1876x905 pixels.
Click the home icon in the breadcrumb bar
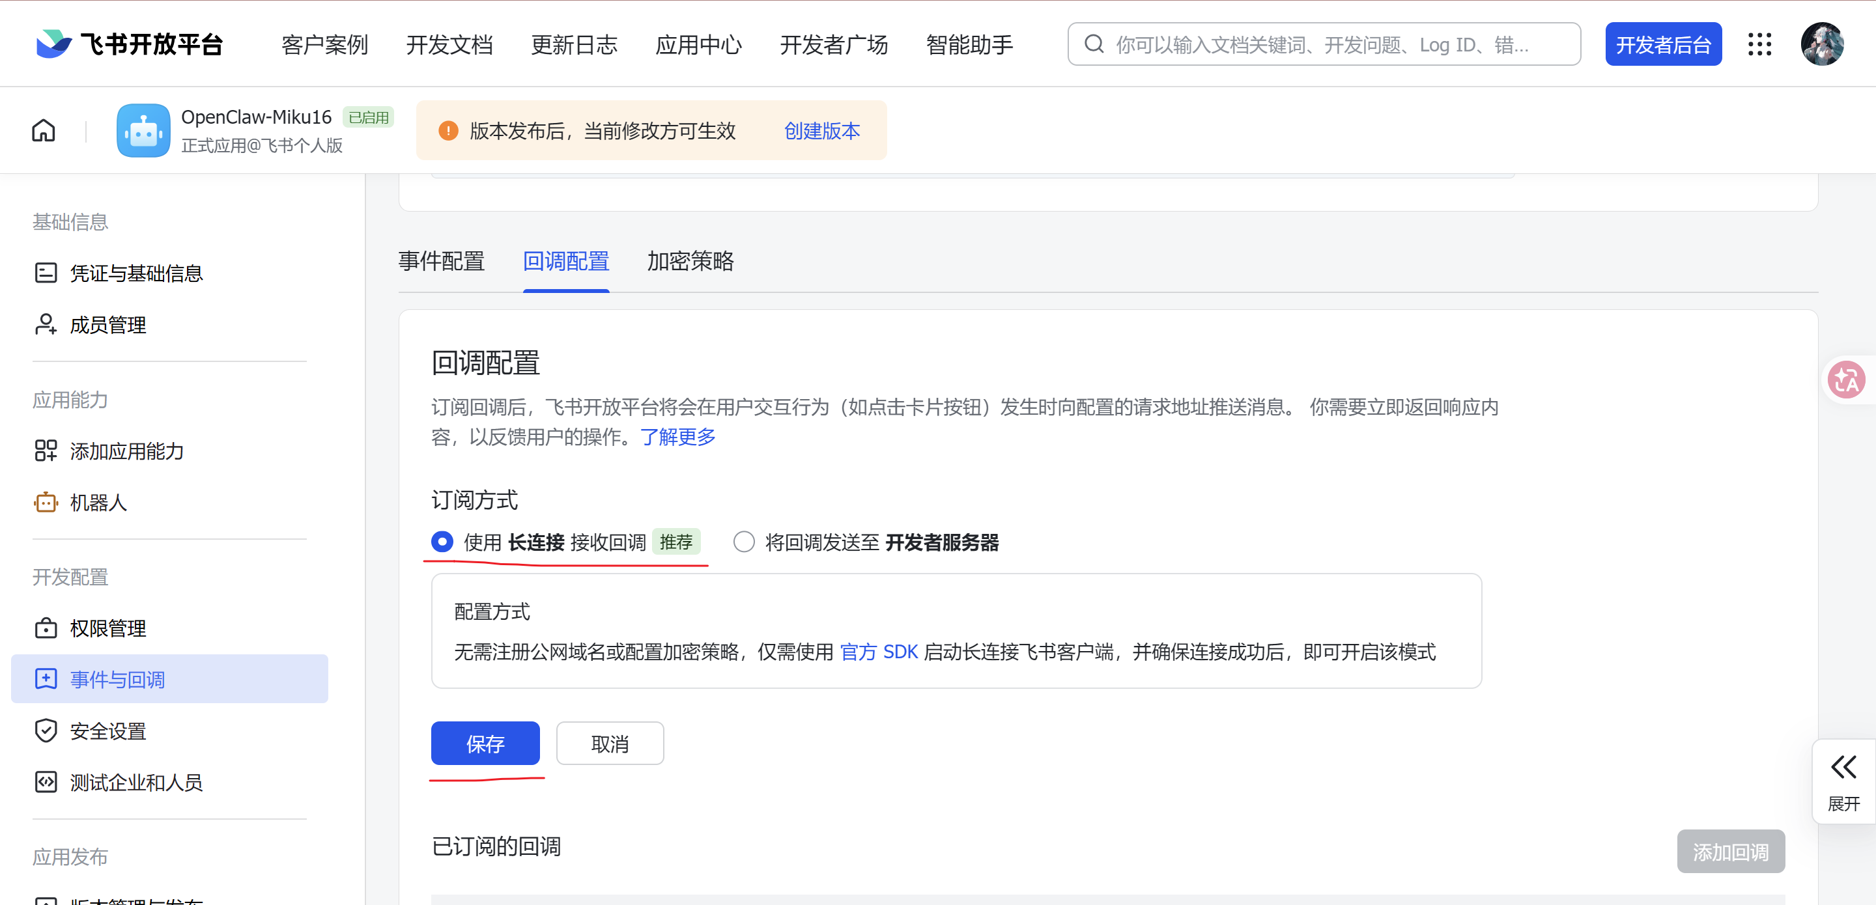pos(44,130)
